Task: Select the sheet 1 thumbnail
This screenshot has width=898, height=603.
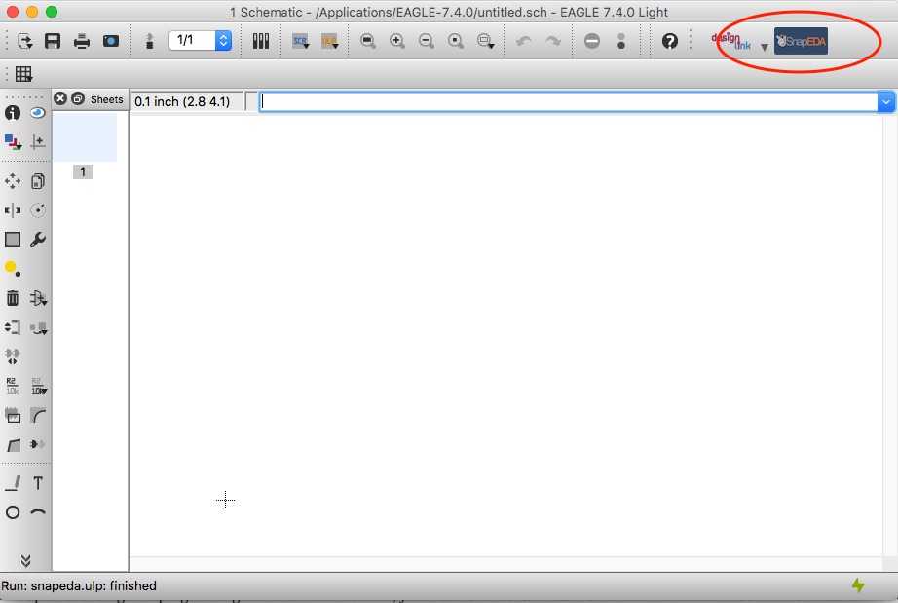Action: (x=85, y=136)
